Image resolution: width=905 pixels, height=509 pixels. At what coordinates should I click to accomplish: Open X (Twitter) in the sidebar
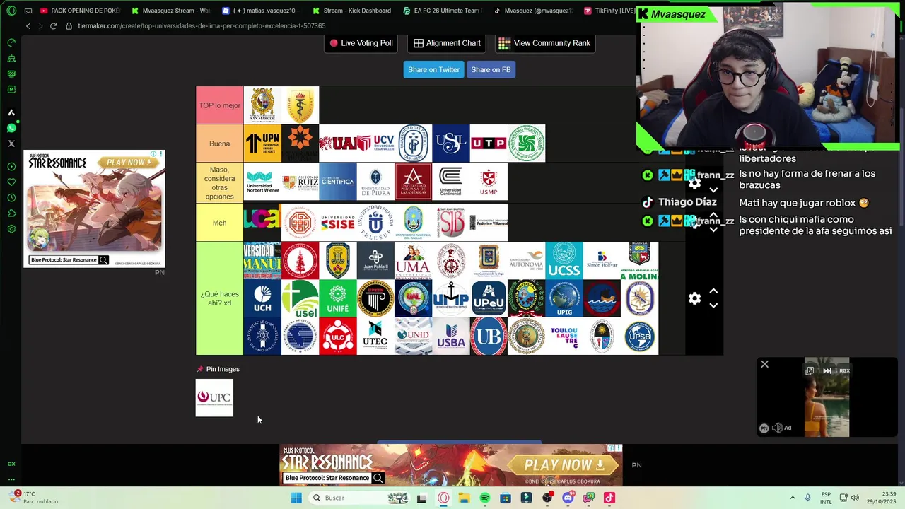click(11, 144)
